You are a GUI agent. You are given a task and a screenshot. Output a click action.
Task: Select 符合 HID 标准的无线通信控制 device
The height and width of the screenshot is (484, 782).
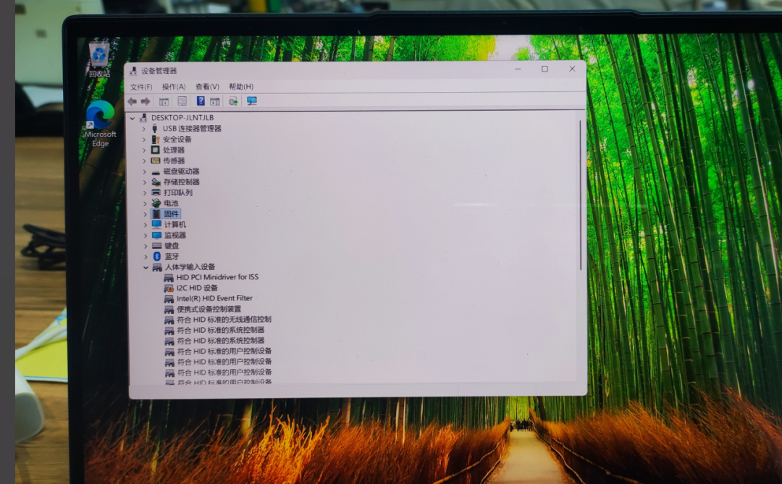point(224,320)
